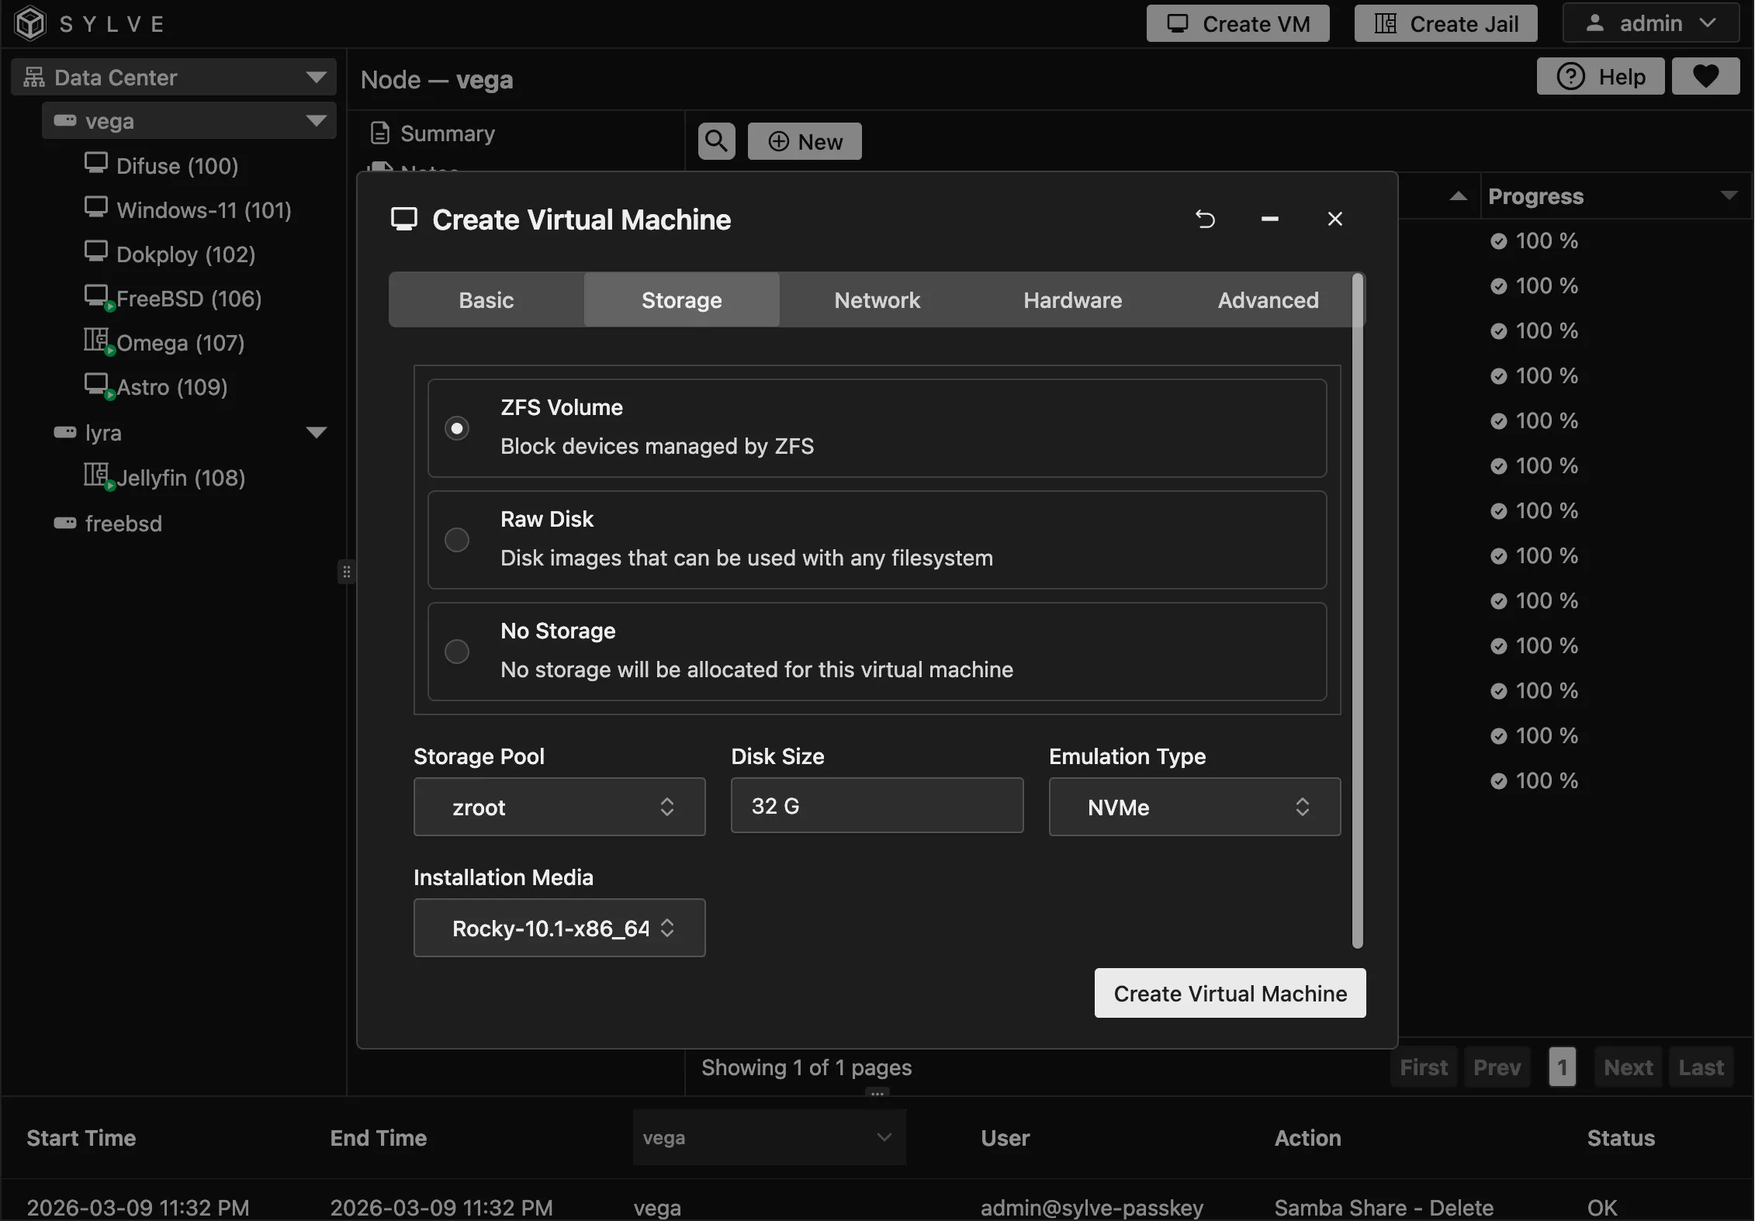Click the search magnifier icon
Screen dimensions: 1755x1221
(716, 141)
